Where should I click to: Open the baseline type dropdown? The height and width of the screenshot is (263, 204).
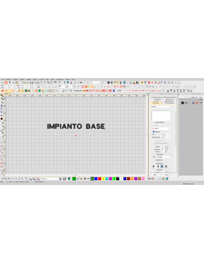(161, 157)
